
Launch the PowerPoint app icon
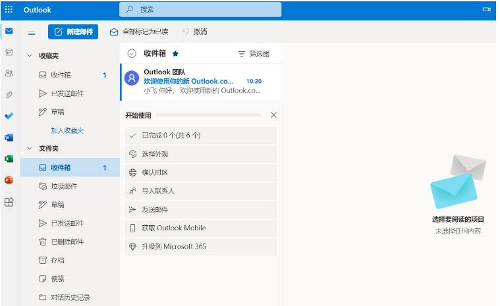(x=9, y=180)
